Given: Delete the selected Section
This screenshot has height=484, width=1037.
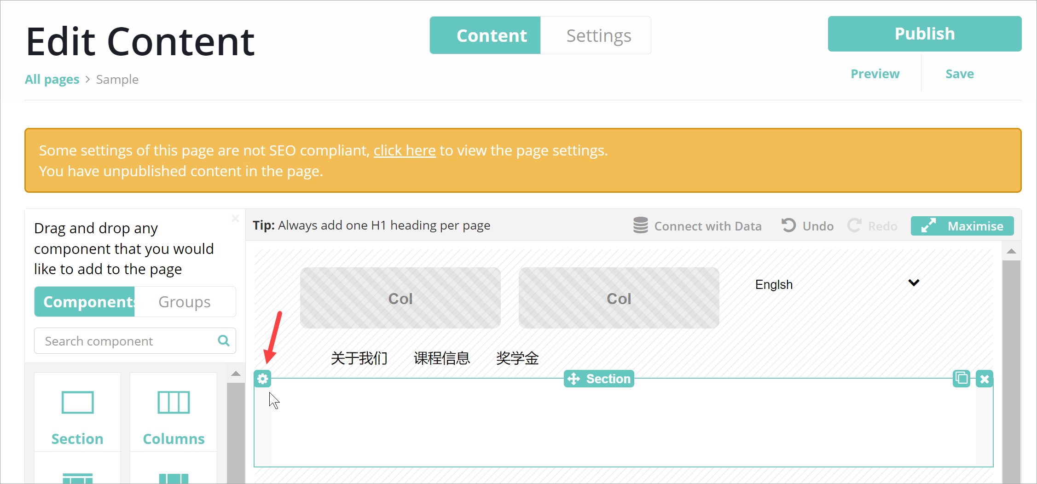Looking at the screenshot, I should (x=984, y=379).
